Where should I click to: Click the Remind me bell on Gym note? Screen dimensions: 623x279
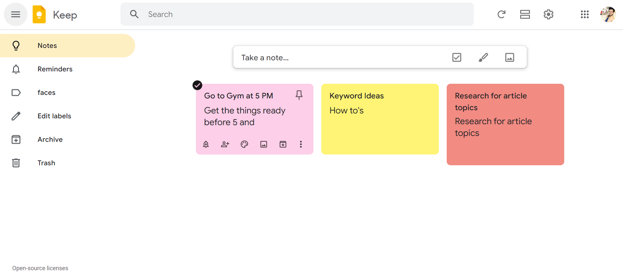click(x=206, y=144)
